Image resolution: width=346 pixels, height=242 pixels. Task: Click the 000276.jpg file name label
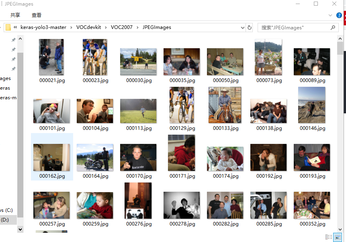pos(139,224)
